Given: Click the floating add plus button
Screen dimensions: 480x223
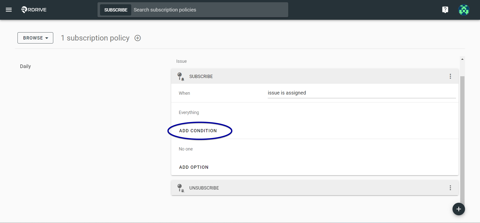Looking at the screenshot, I should click(458, 209).
